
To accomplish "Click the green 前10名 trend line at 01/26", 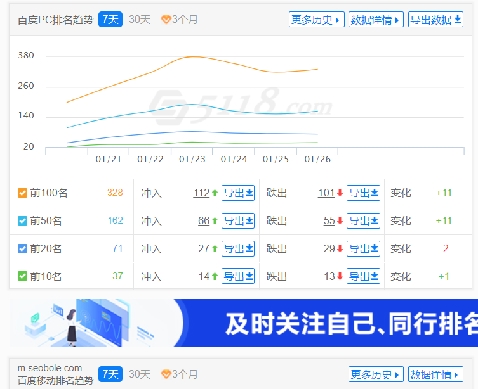I will point(317,143).
